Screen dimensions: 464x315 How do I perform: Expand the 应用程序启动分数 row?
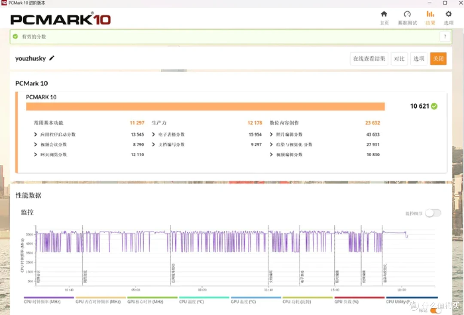36,134
